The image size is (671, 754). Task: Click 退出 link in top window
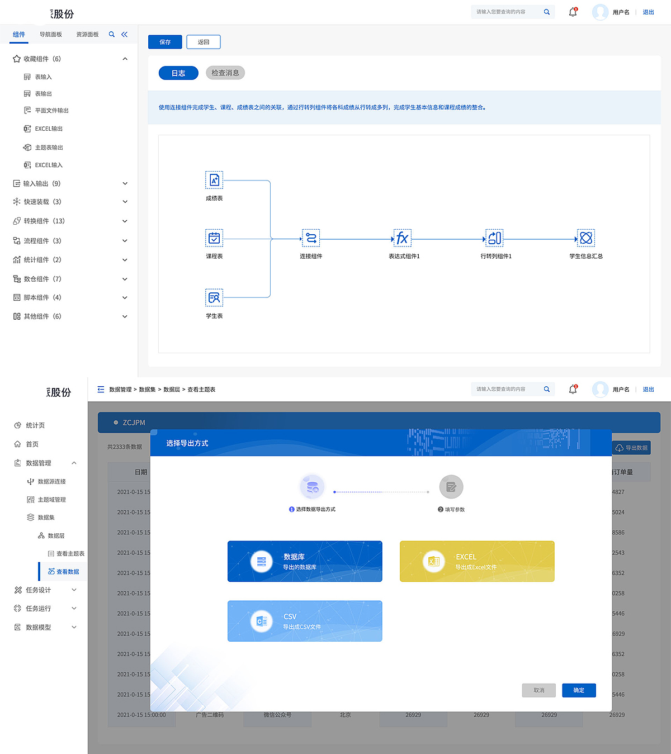tap(648, 12)
